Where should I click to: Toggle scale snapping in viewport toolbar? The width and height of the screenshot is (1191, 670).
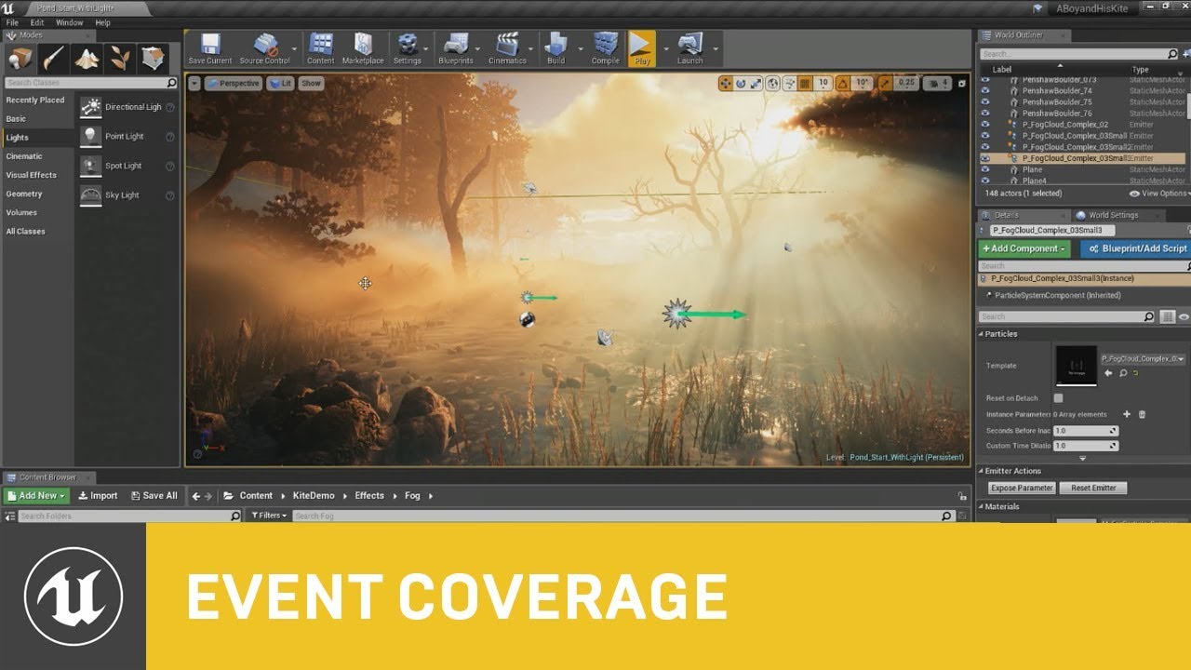pos(887,84)
